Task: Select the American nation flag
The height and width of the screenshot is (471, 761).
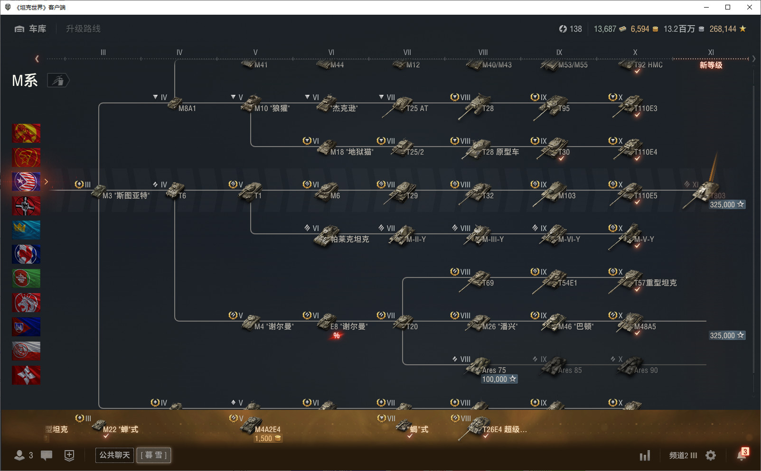Action: point(26,182)
